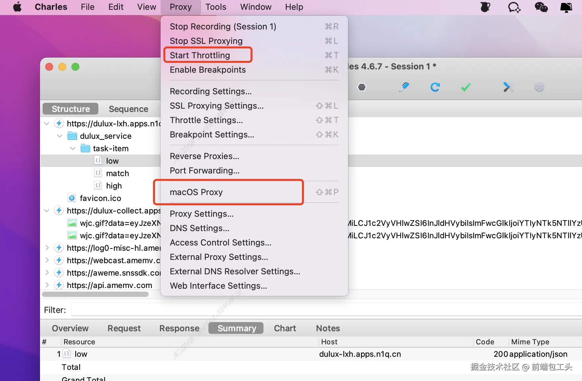Viewport: 582px width, 381px height.
Task: Click the JSON file icon beside match
Action: coord(98,173)
